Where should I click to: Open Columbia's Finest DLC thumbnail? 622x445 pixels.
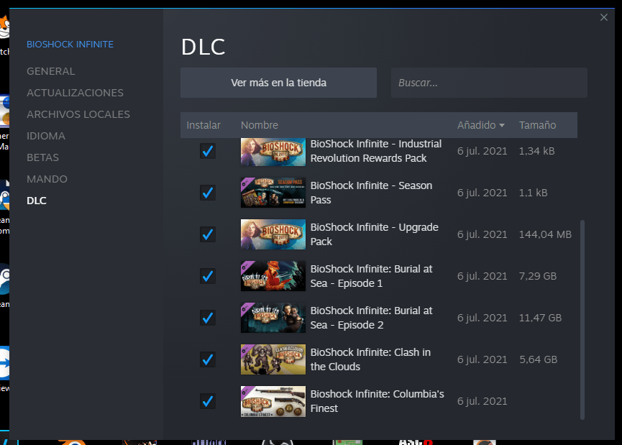click(273, 401)
